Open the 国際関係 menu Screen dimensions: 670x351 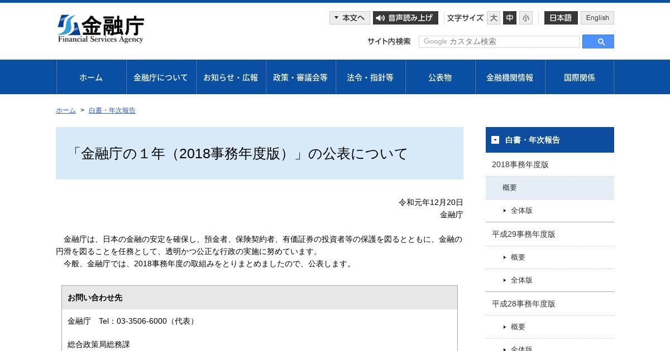click(x=580, y=77)
